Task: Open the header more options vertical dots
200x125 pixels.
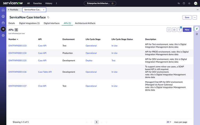Action: pyautogui.click(x=56, y=3)
